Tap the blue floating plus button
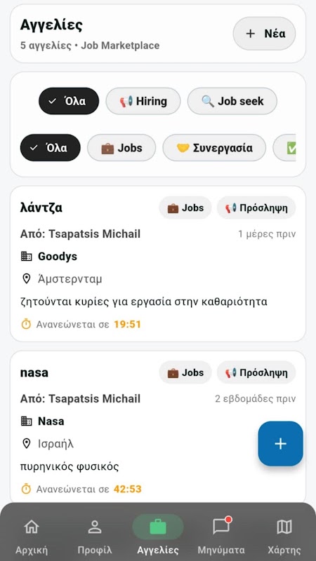Viewport: 316px width, 561px height. pos(280,444)
